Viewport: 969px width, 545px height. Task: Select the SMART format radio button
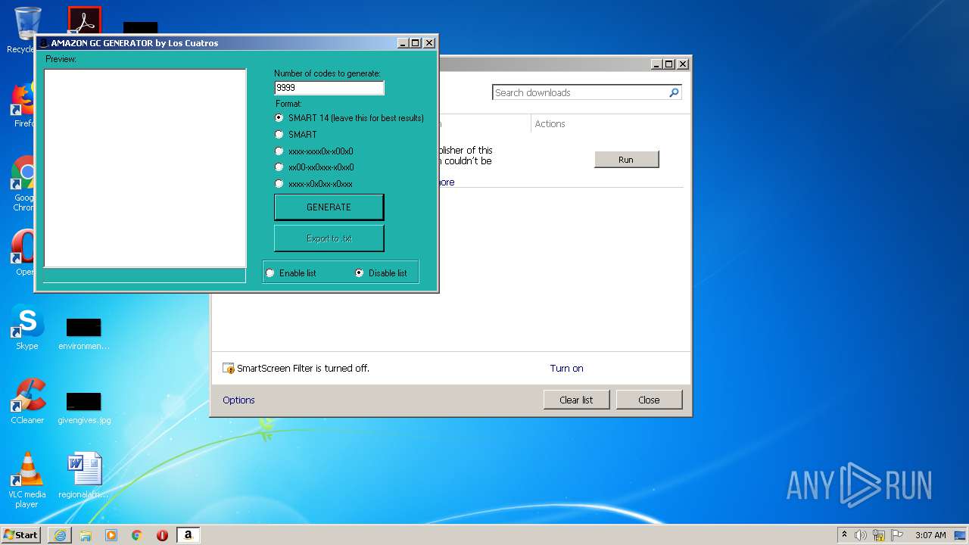tap(279, 135)
